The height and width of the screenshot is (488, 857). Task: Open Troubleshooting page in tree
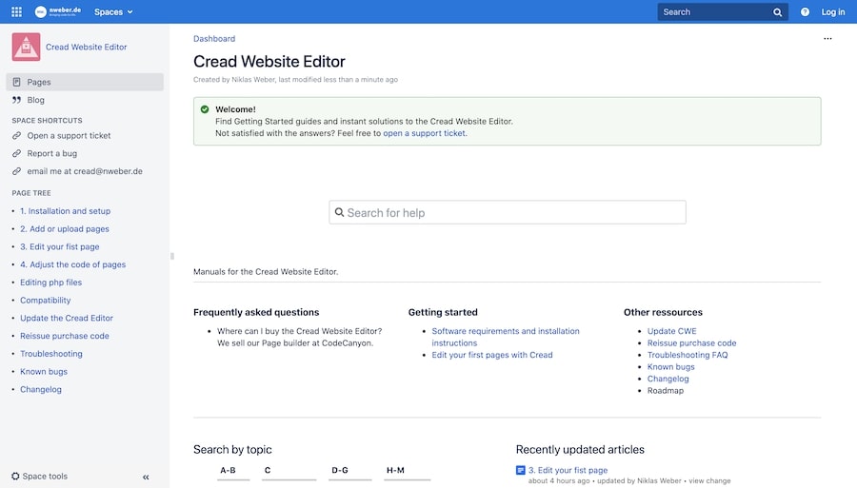[51, 354]
